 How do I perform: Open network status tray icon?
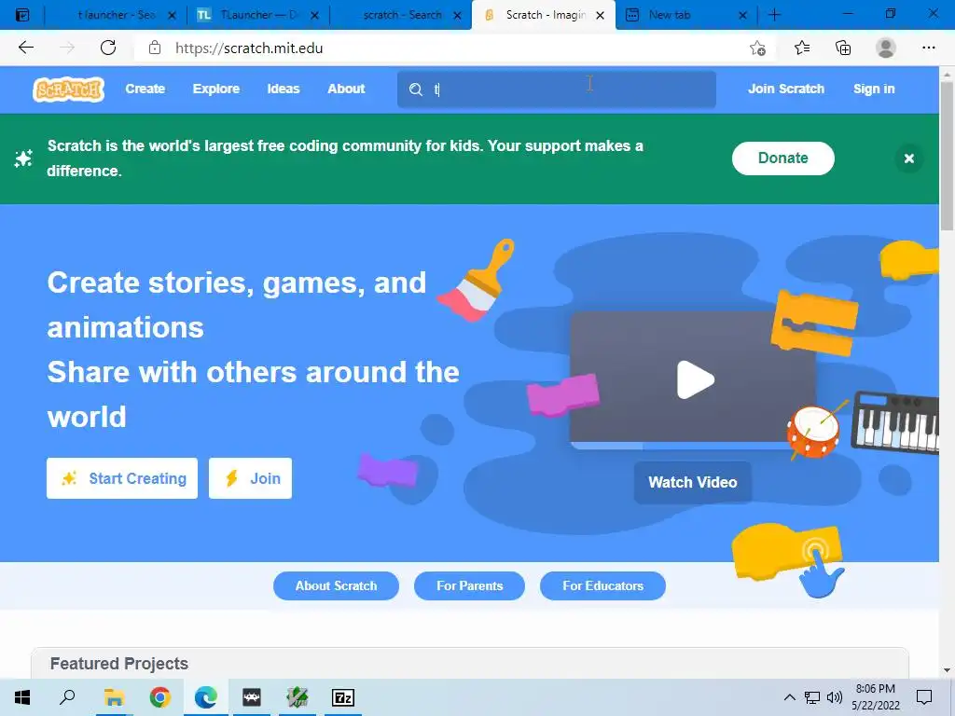pyautogui.click(x=812, y=697)
